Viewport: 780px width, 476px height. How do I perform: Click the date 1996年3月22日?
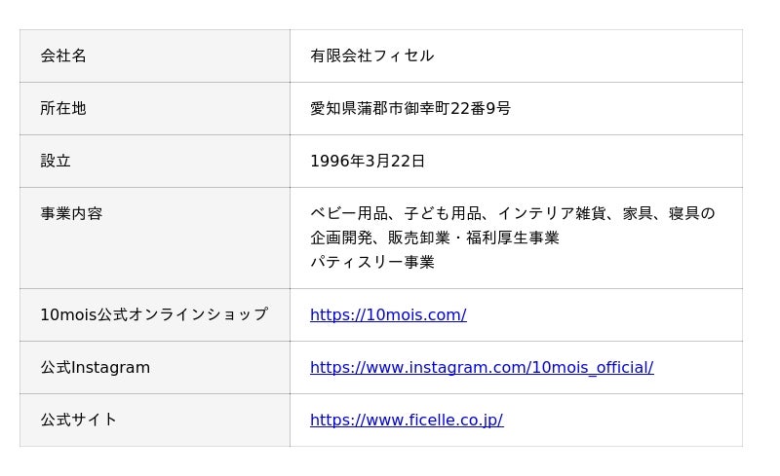[x=368, y=161]
